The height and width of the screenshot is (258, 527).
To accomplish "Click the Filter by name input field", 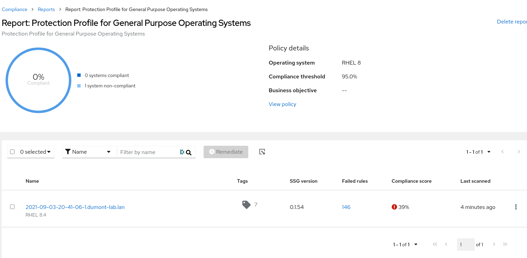I will 148,152.
